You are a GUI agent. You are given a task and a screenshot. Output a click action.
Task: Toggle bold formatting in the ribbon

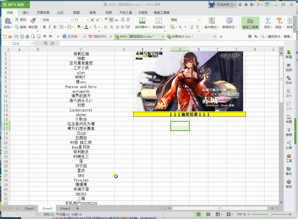coord(44,27)
